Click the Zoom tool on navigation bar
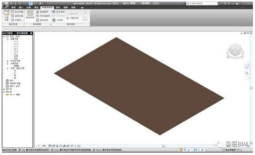The height and width of the screenshot is (155, 255). 247,73
